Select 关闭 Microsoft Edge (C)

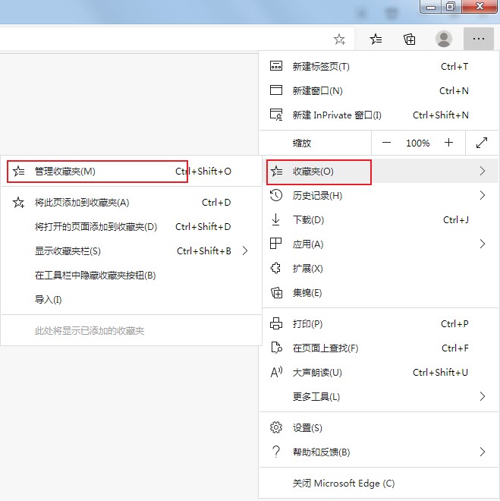[379, 483]
